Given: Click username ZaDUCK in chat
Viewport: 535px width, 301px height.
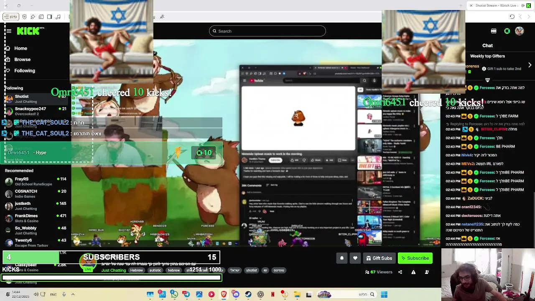Looking at the screenshot, I should 475,199.
